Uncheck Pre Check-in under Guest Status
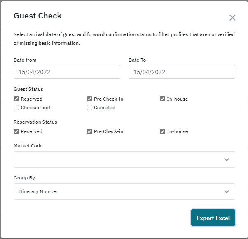The width and height of the screenshot is (248, 239). [90, 99]
